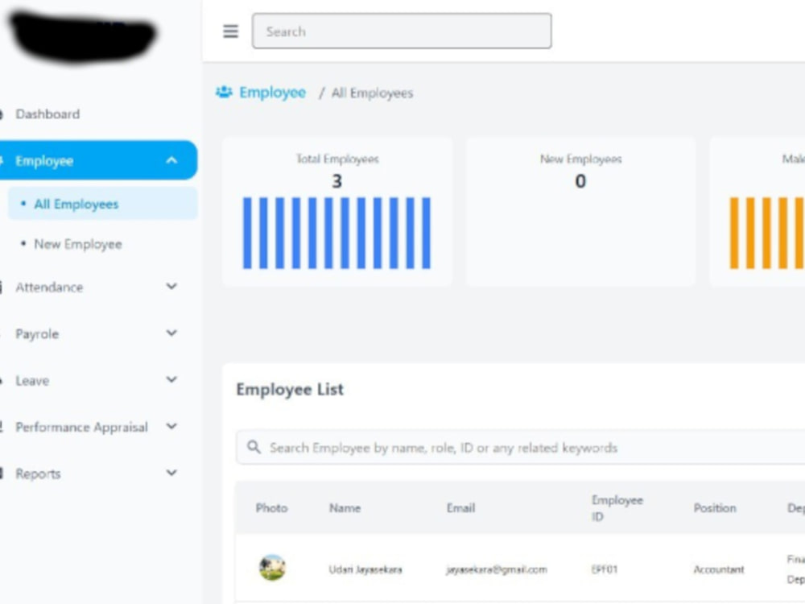This screenshot has height=604, width=805.
Task: Expand the Payrole chevron
Action: click(171, 333)
